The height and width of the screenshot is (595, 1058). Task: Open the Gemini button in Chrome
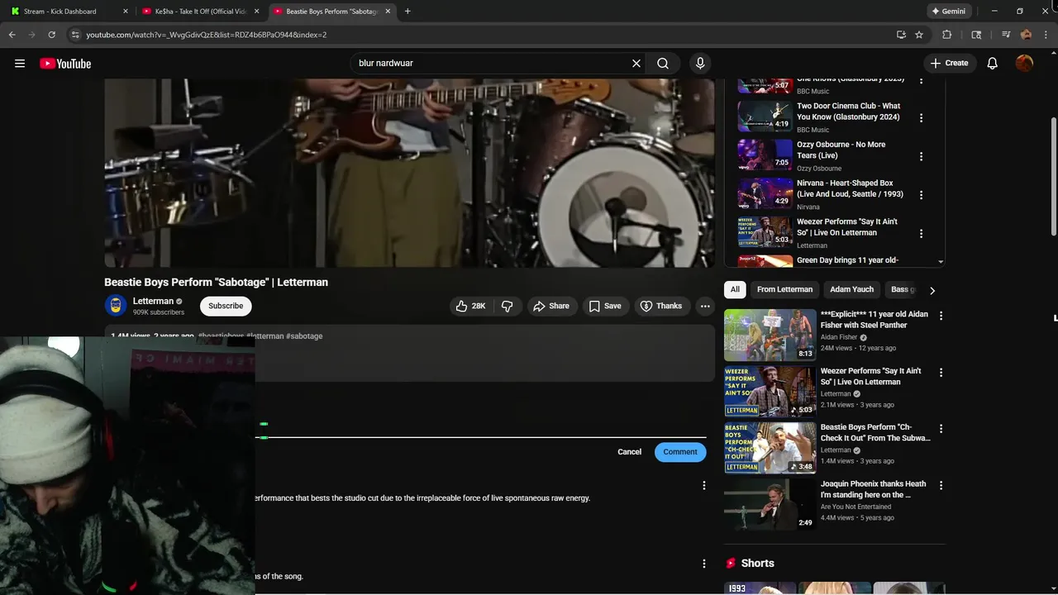coord(948,11)
